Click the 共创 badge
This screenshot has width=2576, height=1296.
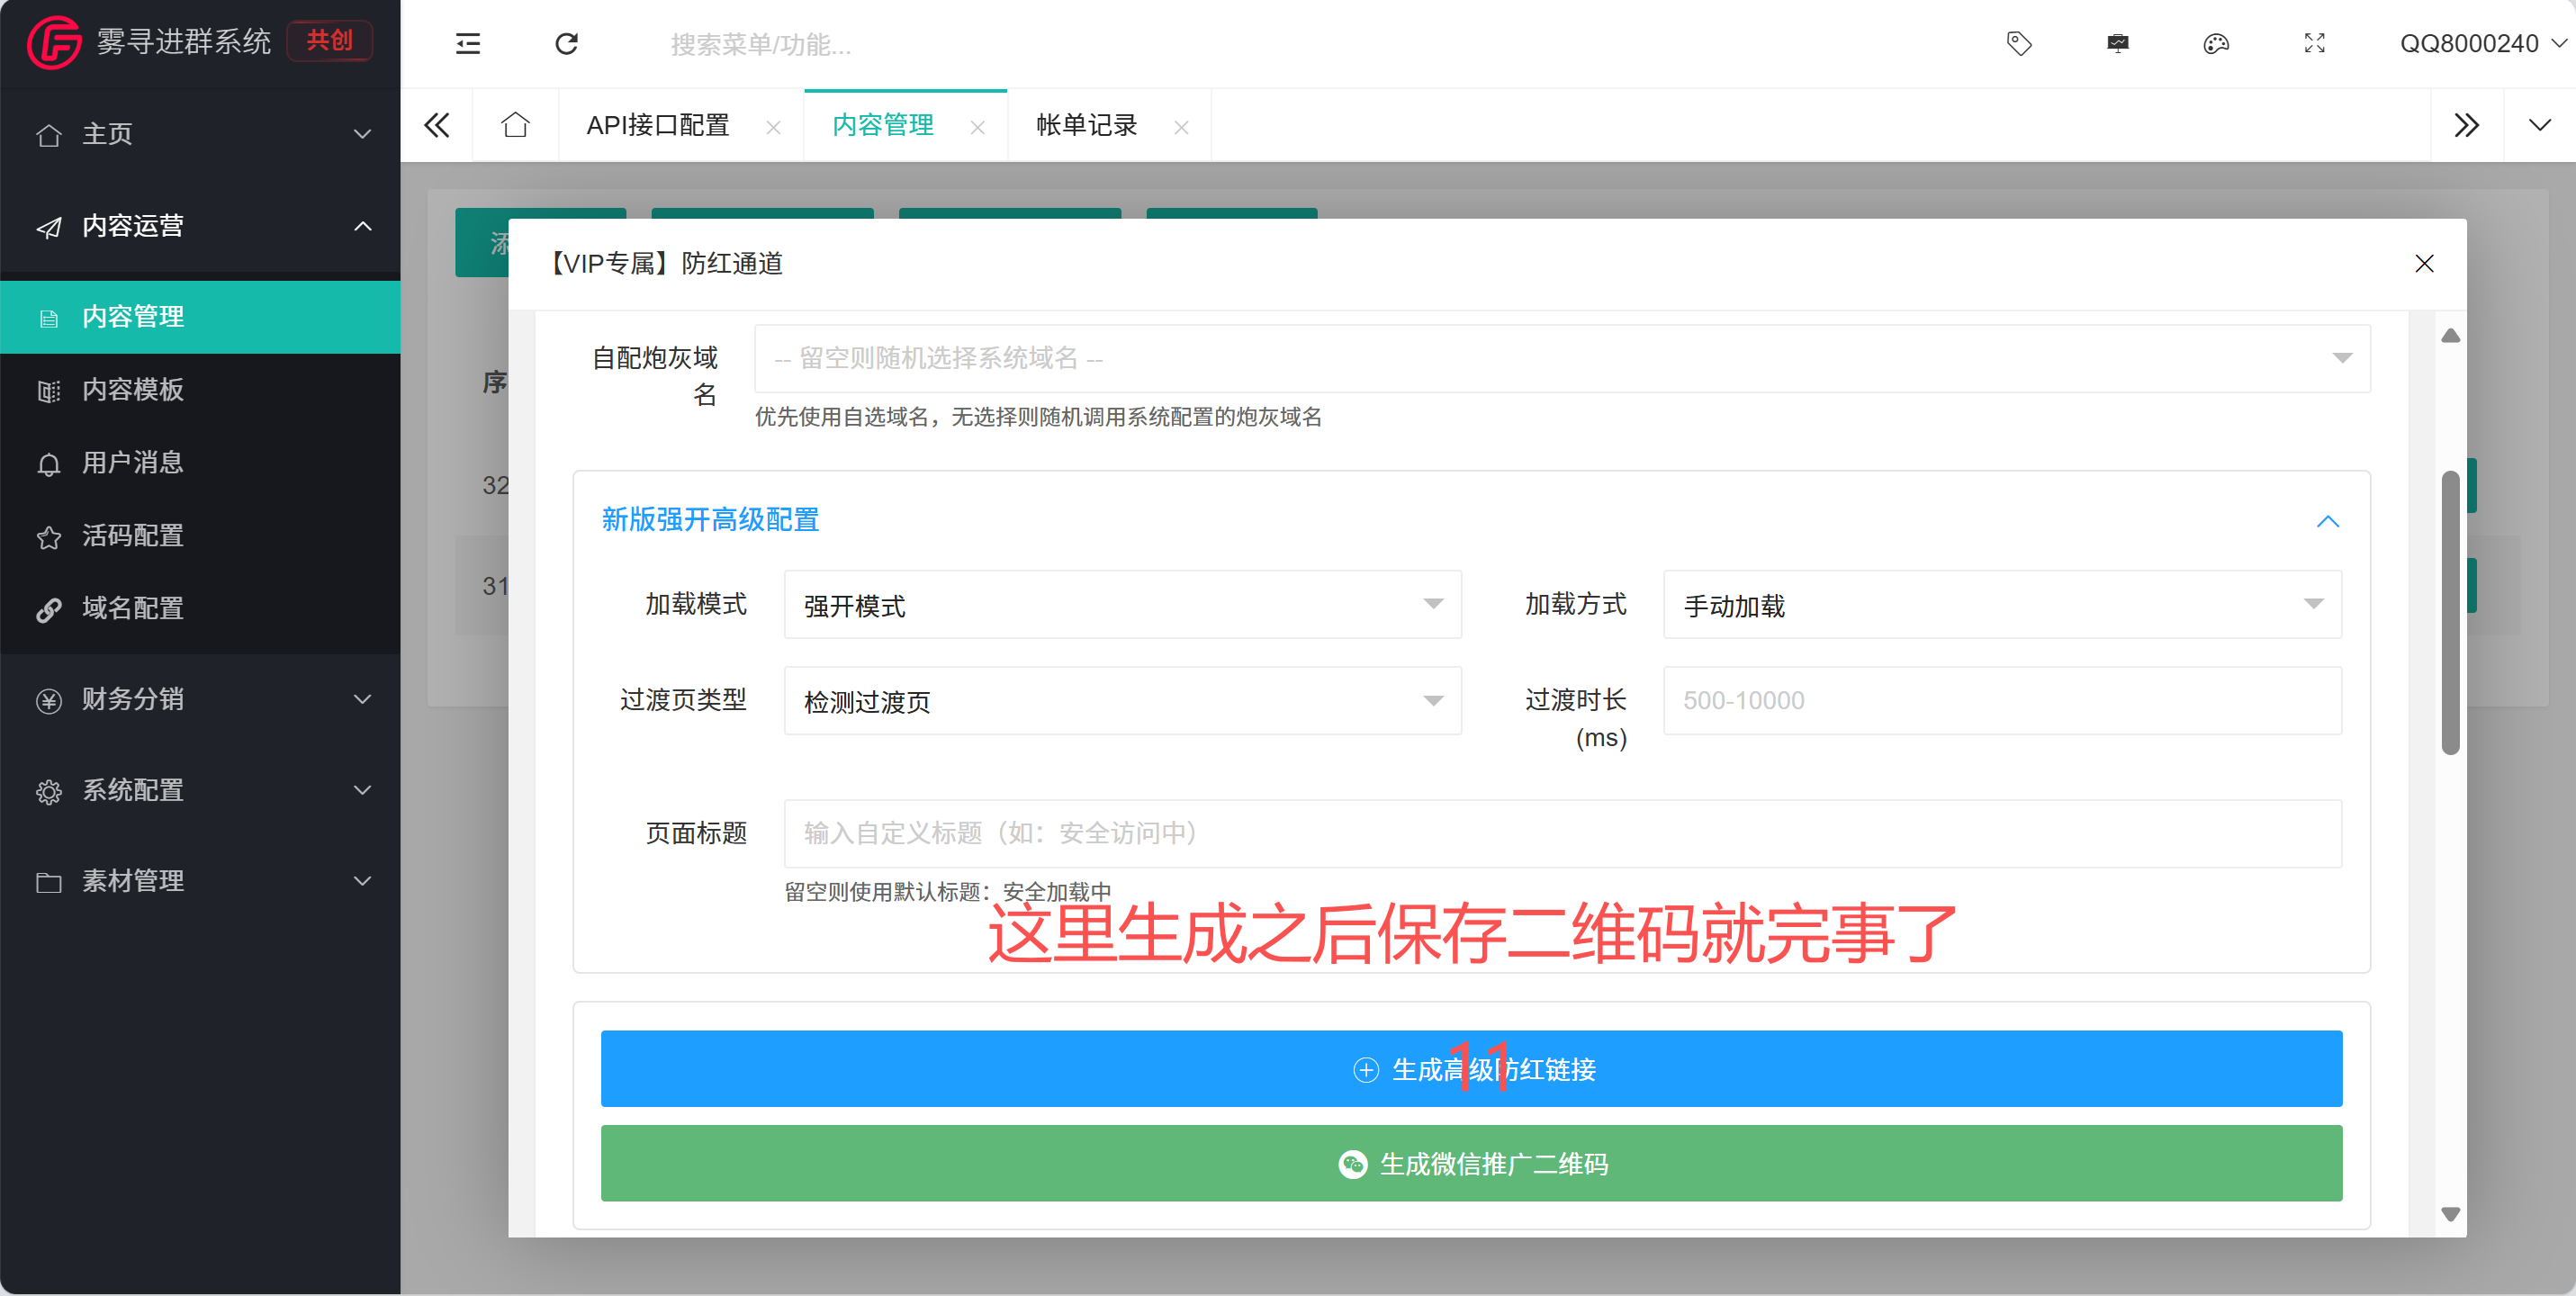click(329, 41)
